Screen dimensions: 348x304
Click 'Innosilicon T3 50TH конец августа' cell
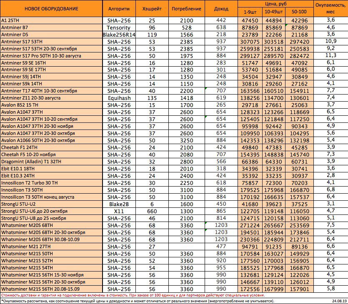point(51,197)
